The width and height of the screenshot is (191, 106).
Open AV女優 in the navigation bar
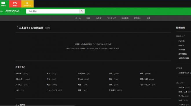(99, 18)
